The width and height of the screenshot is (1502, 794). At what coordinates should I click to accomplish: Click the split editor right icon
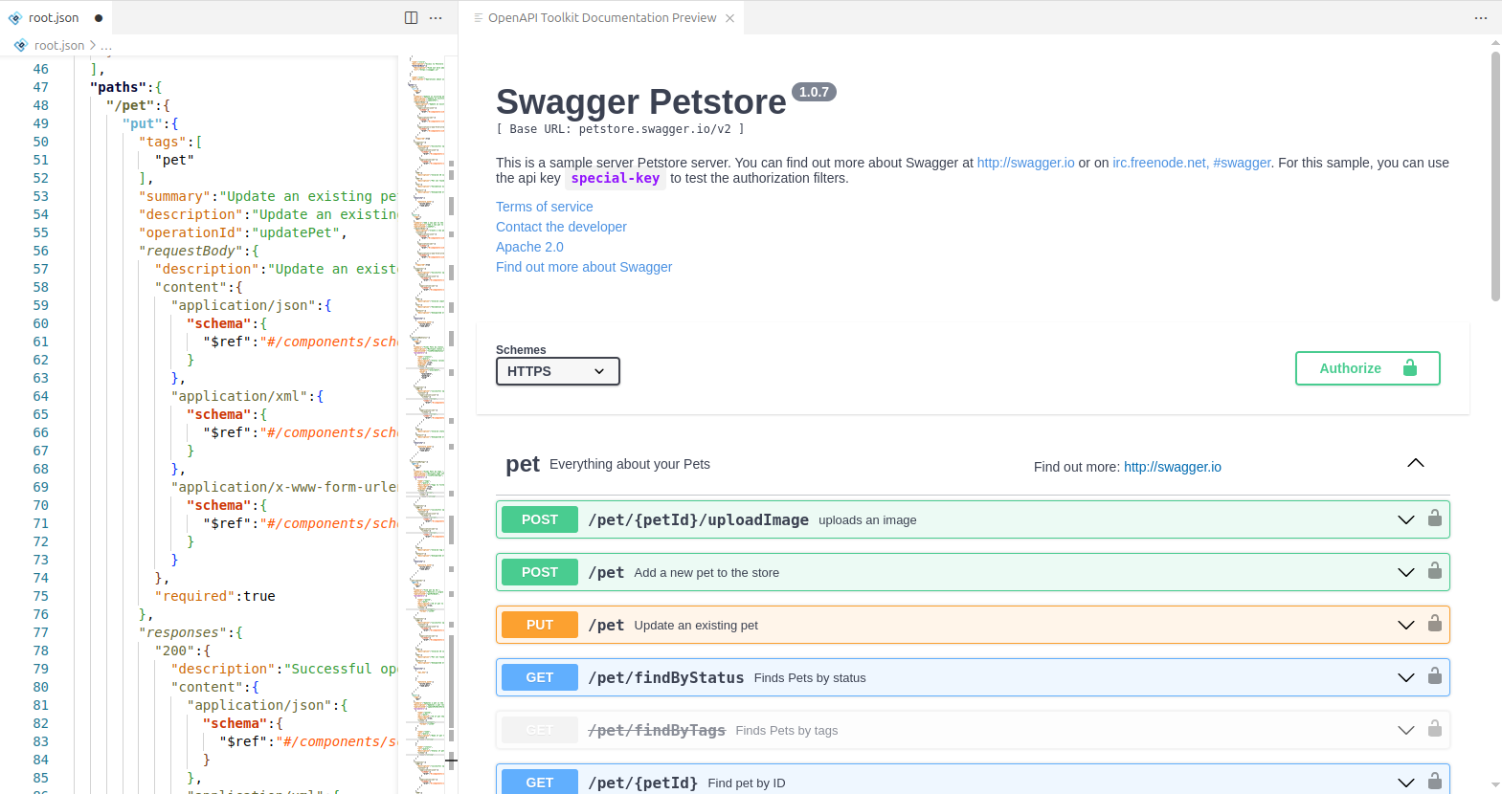pyautogui.click(x=411, y=17)
